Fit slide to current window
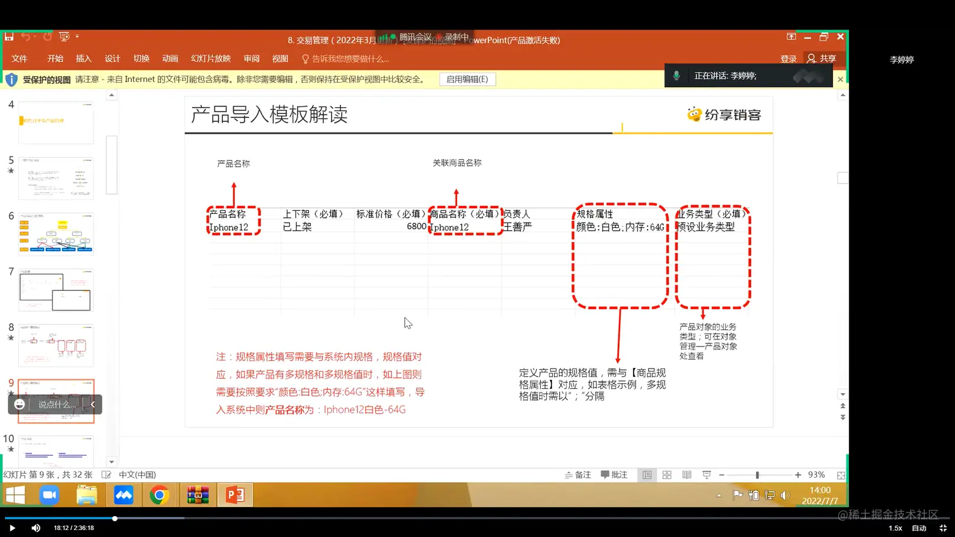This screenshot has height=537, width=955. (x=841, y=475)
